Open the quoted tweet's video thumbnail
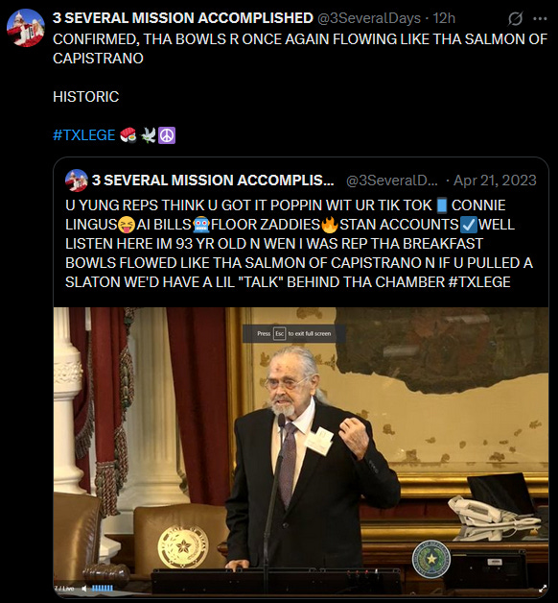This screenshot has height=603, width=558. click(301, 452)
